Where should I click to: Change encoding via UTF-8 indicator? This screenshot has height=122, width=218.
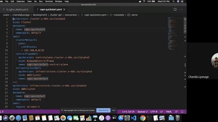click(154, 111)
